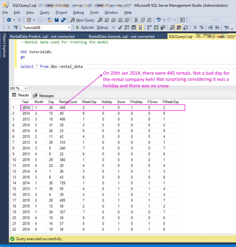Click the Increase Indent icon
Screen dimensions: 236x247
click(x=217, y=27)
